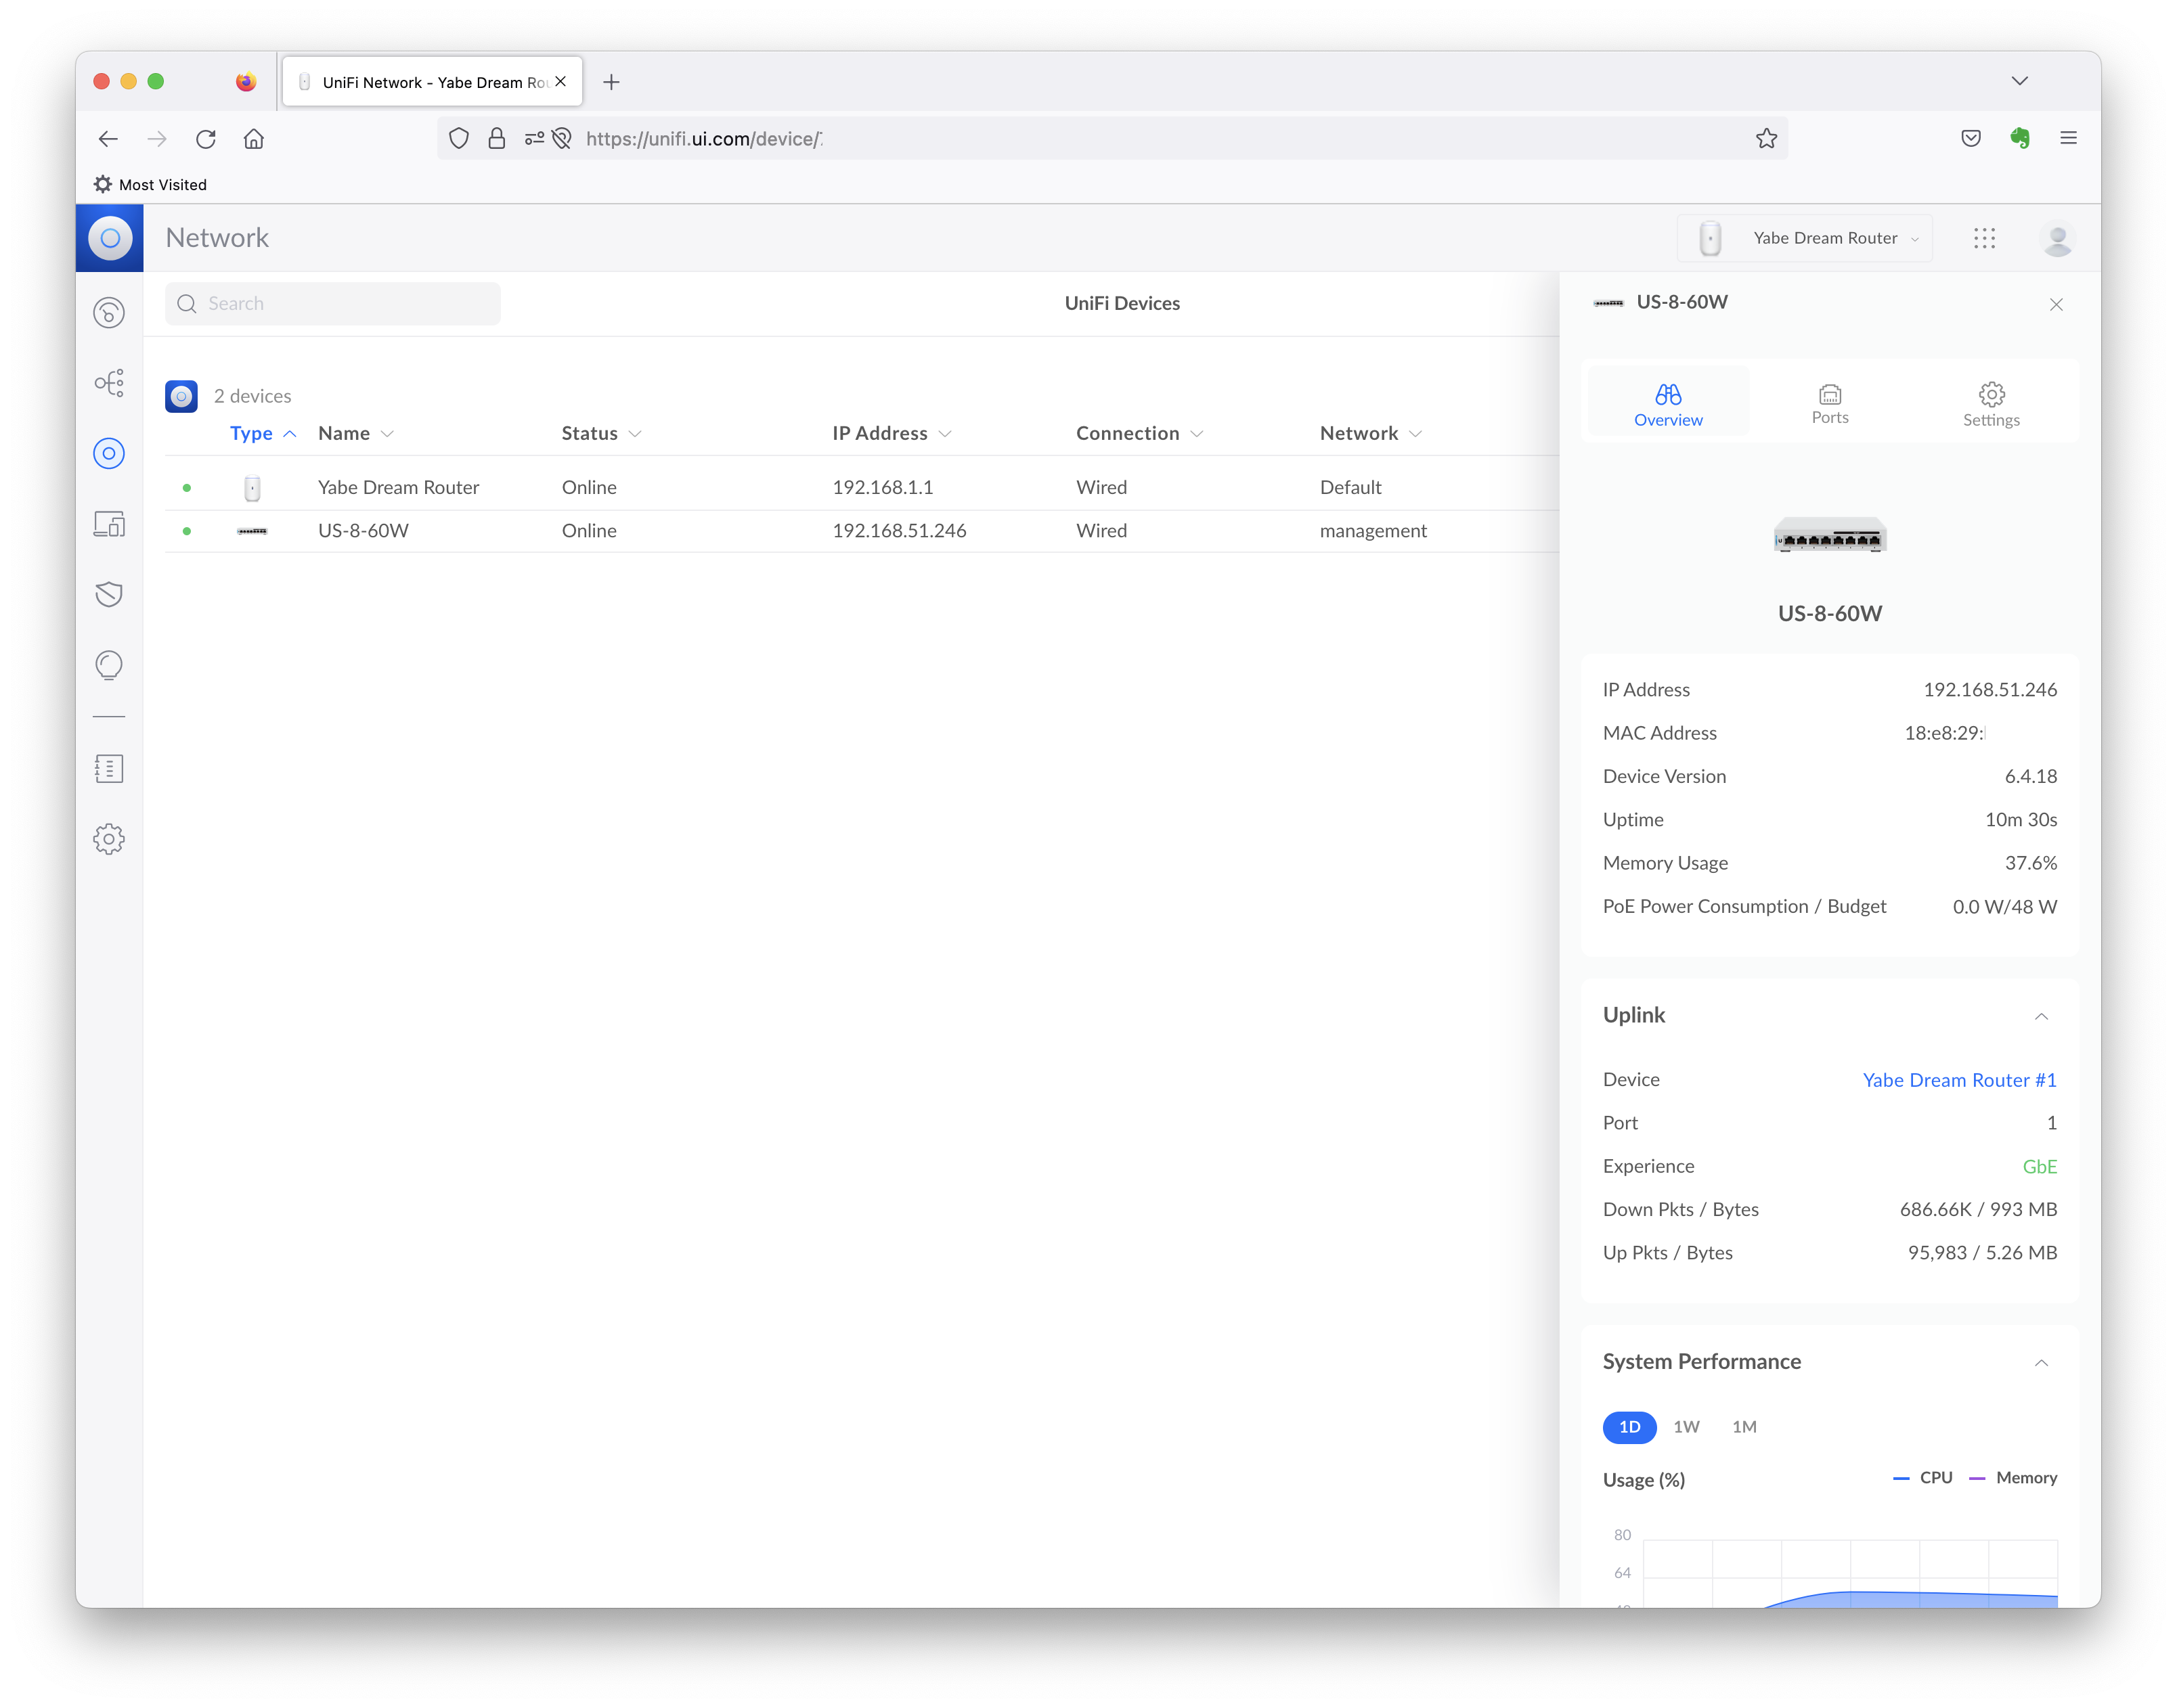The width and height of the screenshot is (2177, 1708).
Task: Open the Yabe Dream Router #1 uplink link
Action: pos(1959,1080)
